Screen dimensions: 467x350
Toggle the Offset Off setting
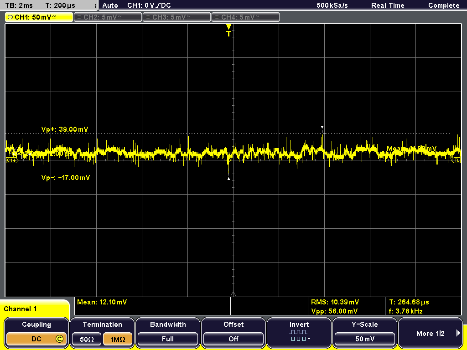coord(233,339)
